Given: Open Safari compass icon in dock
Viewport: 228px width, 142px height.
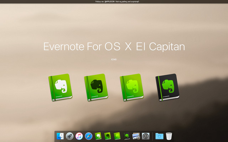Looking at the screenshot, I should point(89,136).
